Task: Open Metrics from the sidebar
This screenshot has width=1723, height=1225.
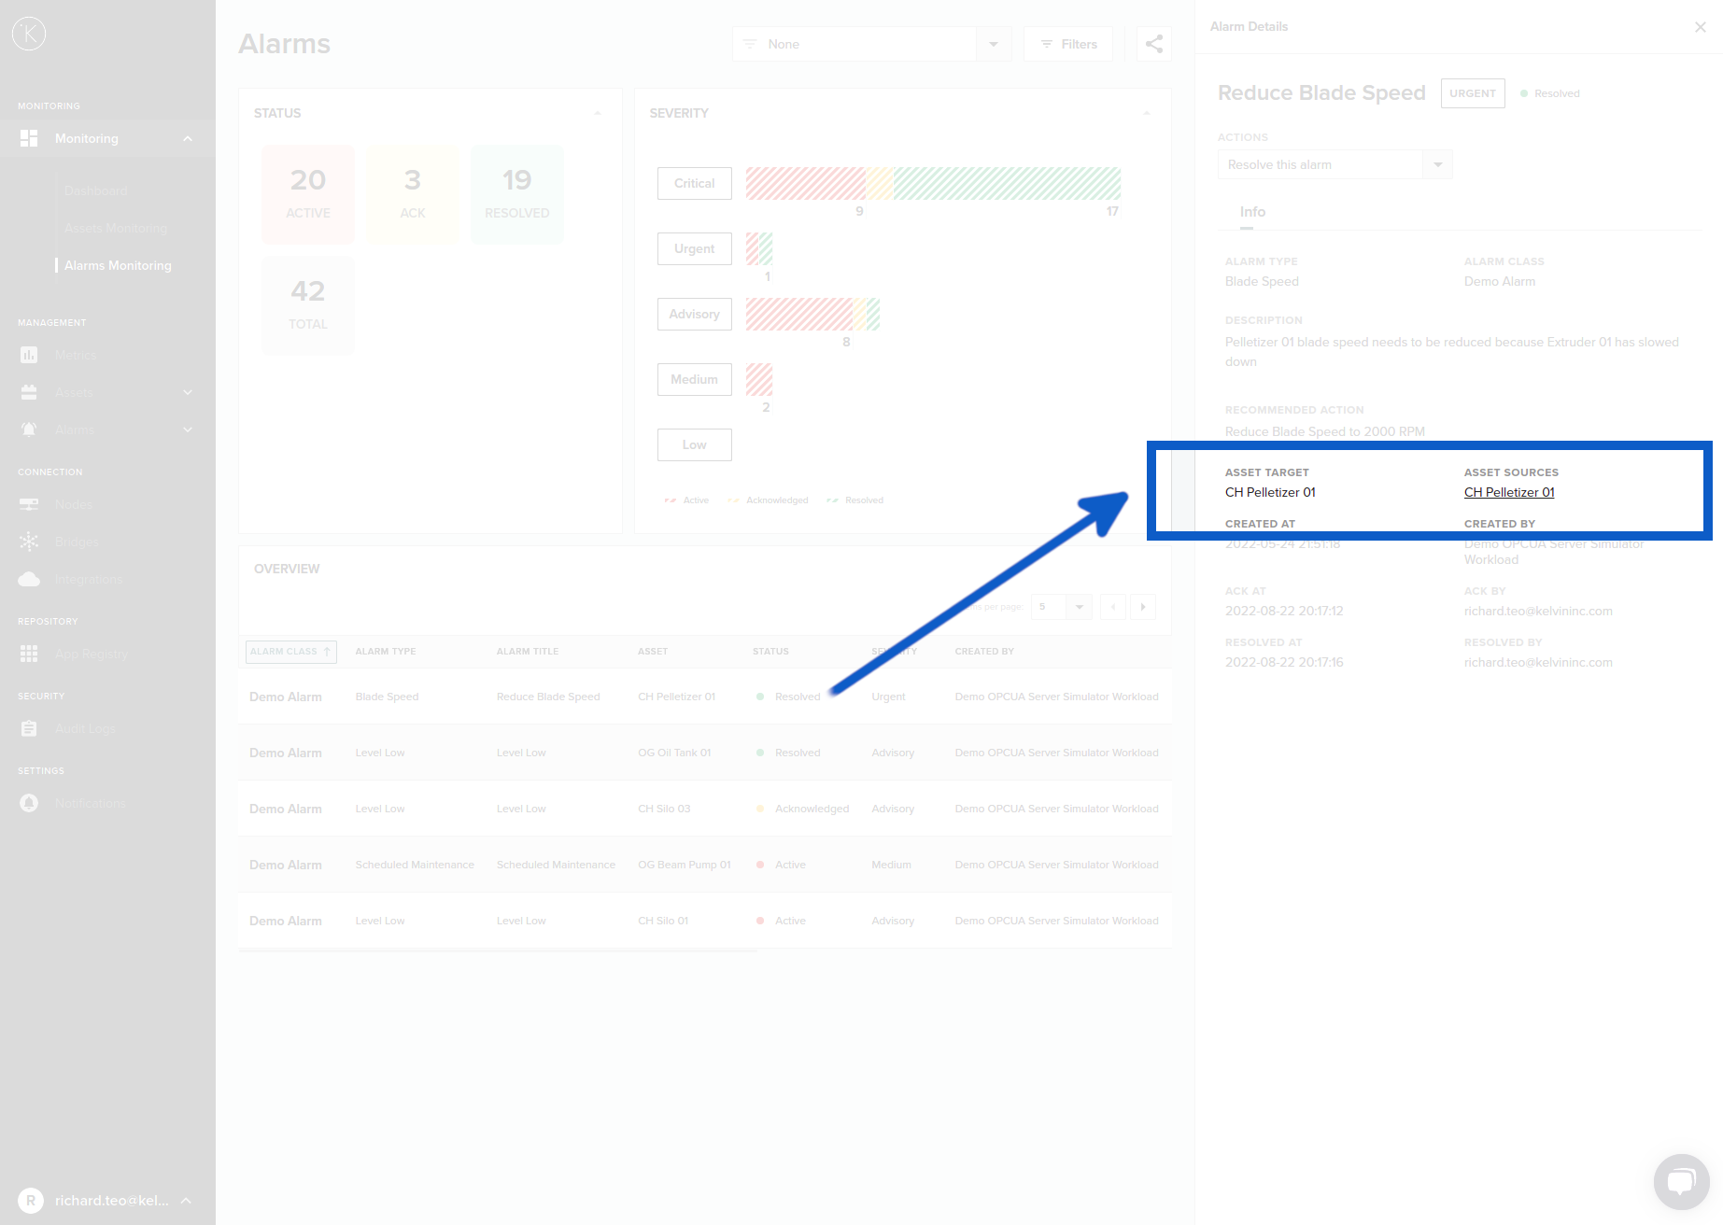Action: tap(75, 356)
